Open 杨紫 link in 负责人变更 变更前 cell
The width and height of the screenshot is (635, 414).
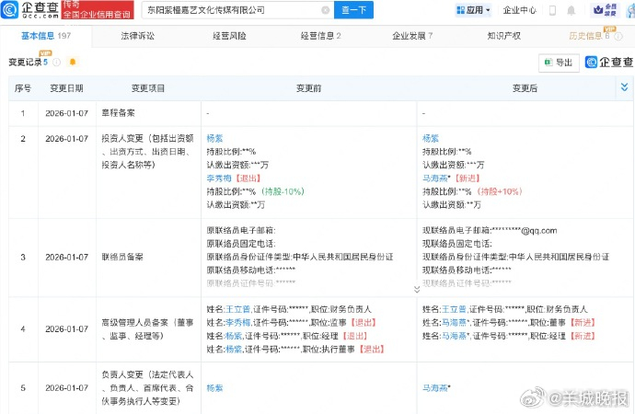click(214, 388)
